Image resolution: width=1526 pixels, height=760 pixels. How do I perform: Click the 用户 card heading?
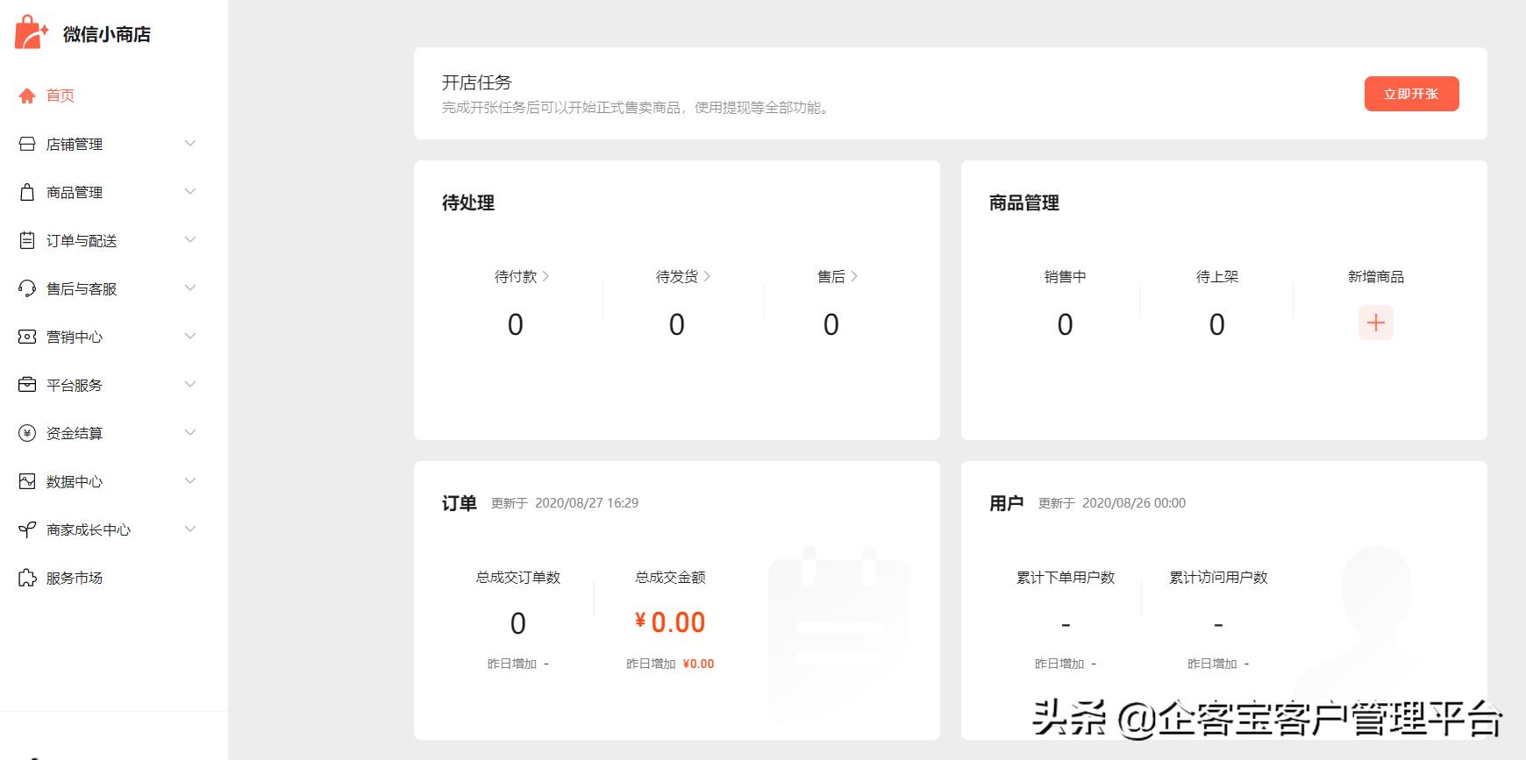1007,503
